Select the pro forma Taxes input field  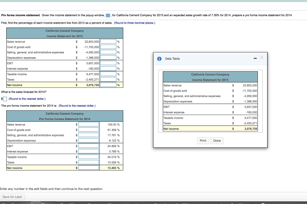pos(89,162)
